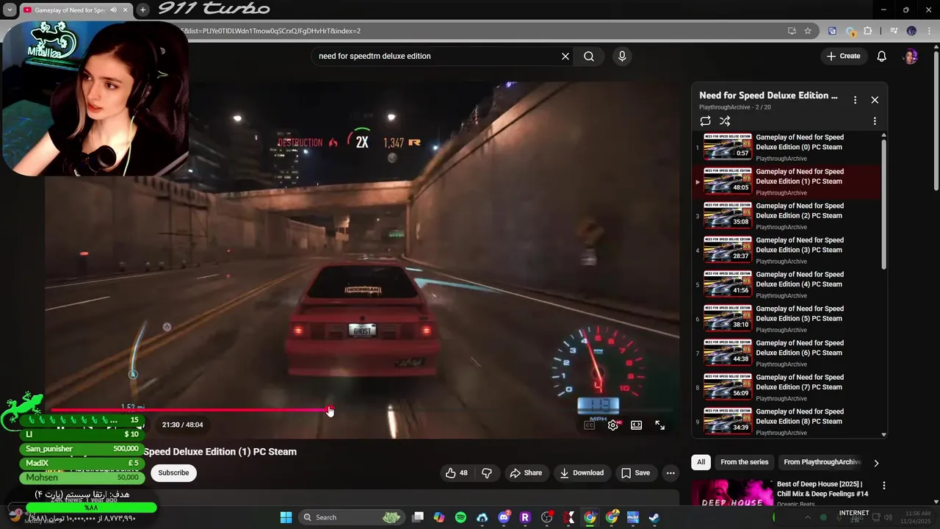The width and height of the screenshot is (940, 529).
Task: Go fullscreen on the video player
Action: (x=659, y=425)
